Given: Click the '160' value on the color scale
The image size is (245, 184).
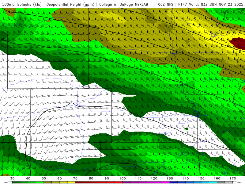Looking at the screenshot, I should [217, 178].
